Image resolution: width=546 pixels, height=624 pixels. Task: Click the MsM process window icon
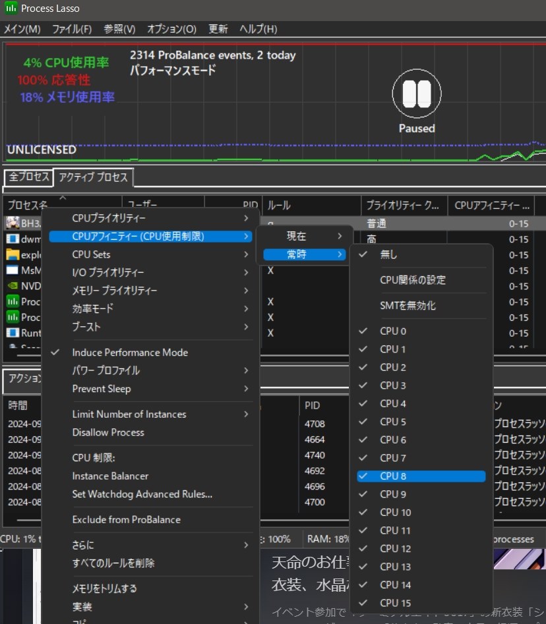pos(12,270)
